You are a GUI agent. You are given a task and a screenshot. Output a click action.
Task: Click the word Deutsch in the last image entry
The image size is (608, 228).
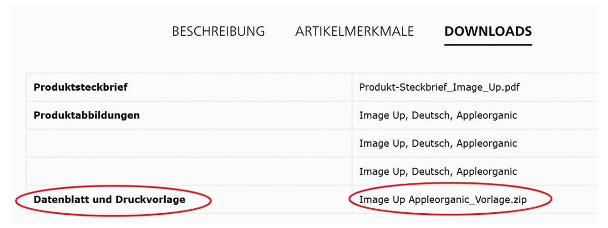pyautogui.click(x=431, y=171)
